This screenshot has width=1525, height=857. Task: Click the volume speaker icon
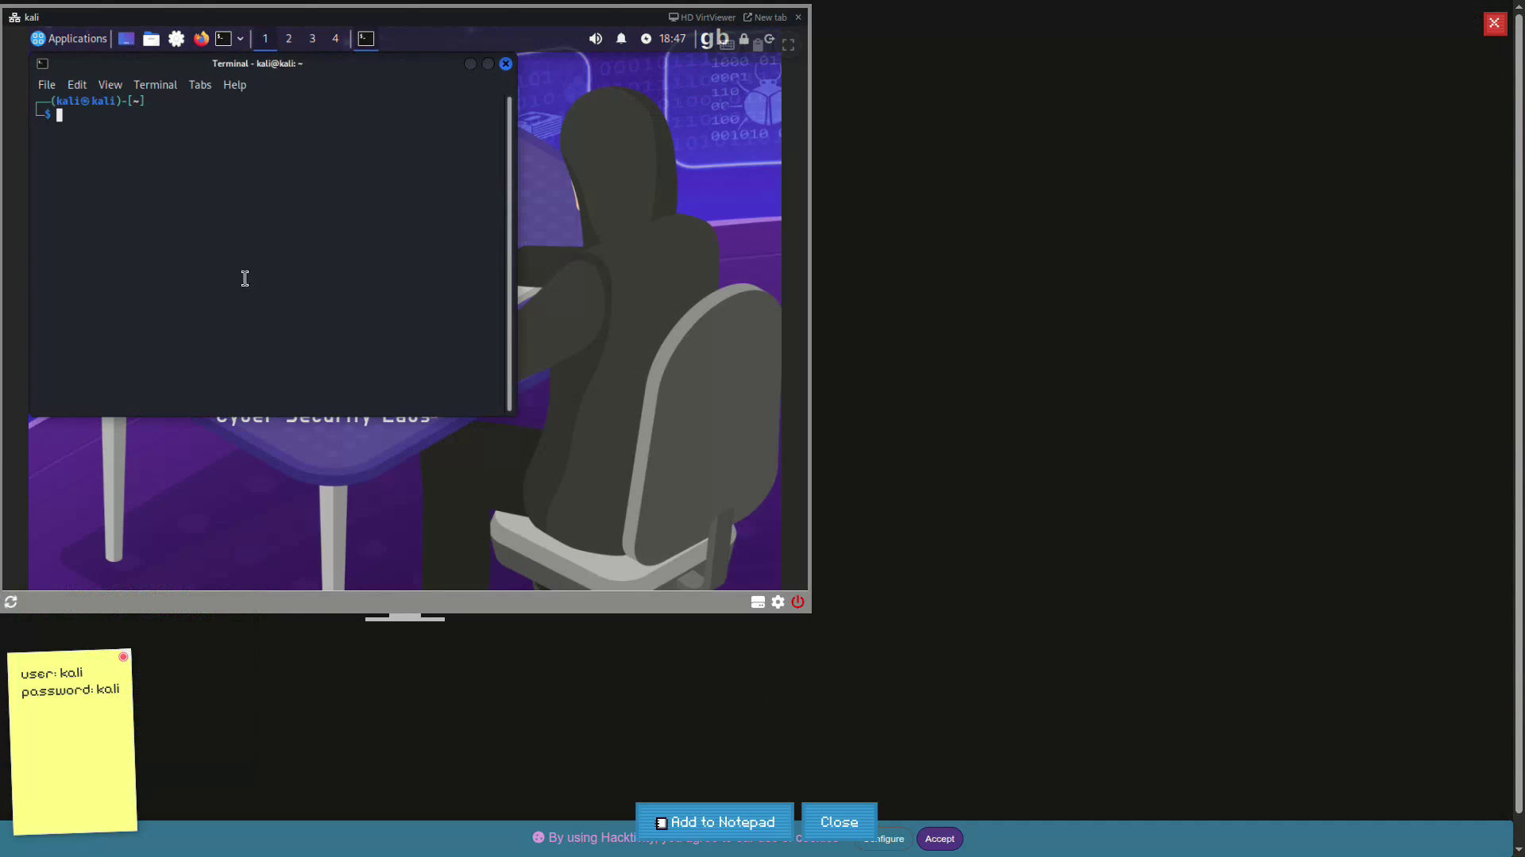coord(596,38)
